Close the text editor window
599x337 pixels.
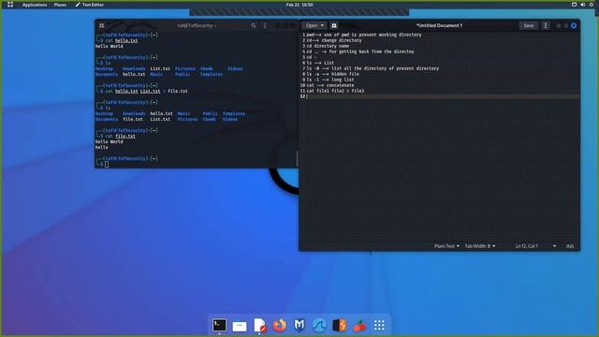574,25
